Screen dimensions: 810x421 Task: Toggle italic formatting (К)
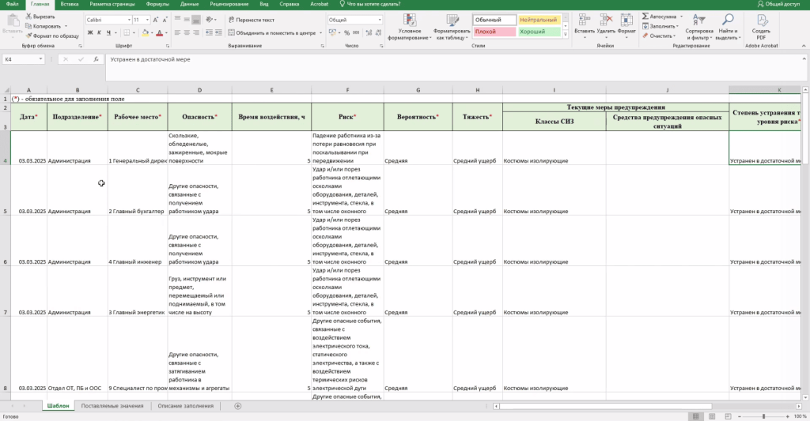[x=99, y=32]
